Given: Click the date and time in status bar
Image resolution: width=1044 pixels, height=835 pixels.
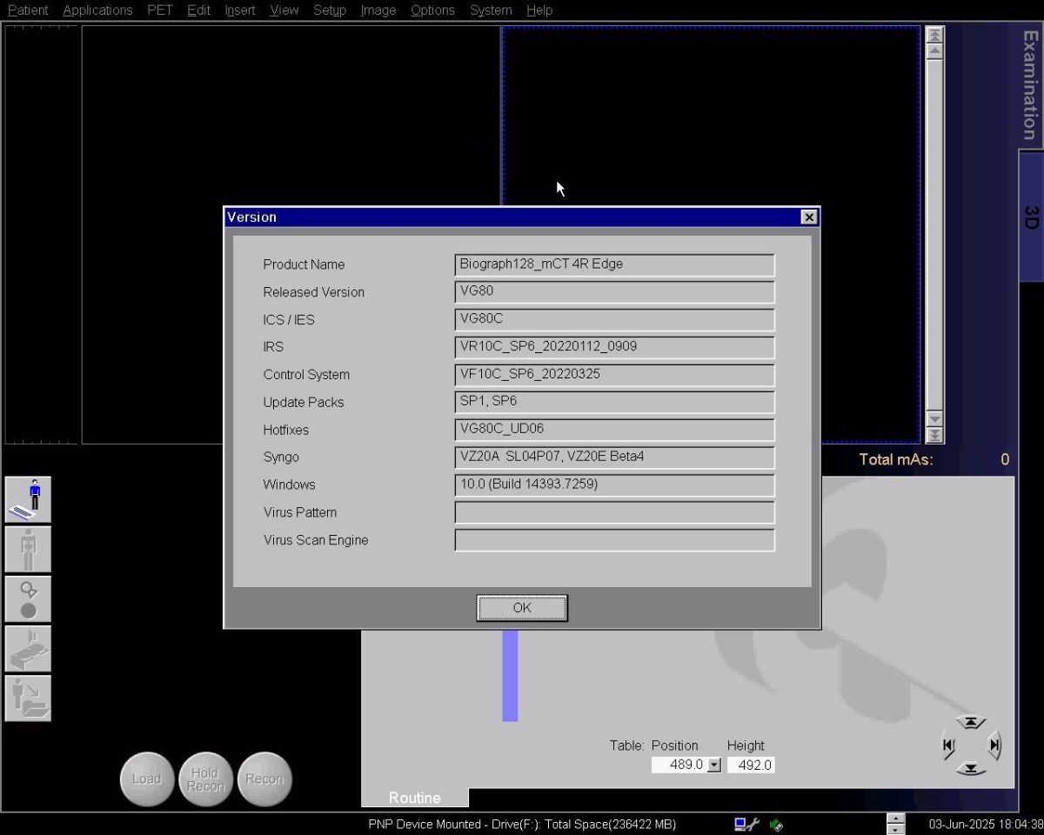Looking at the screenshot, I should [986, 825].
